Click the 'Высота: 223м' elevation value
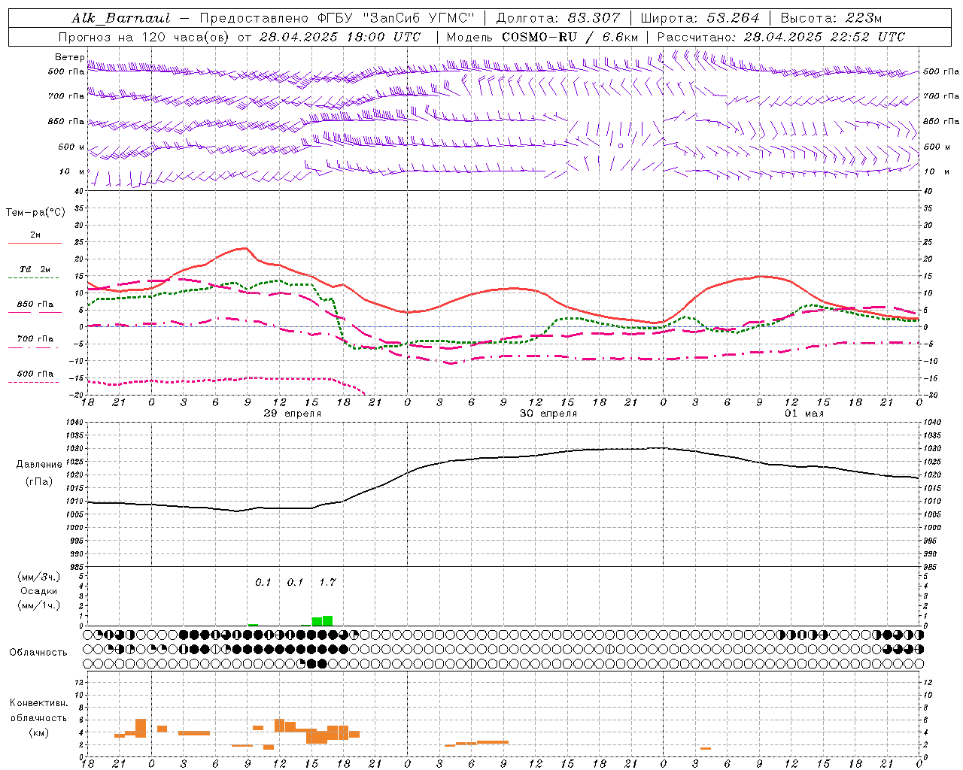The image size is (963, 770). click(831, 18)
